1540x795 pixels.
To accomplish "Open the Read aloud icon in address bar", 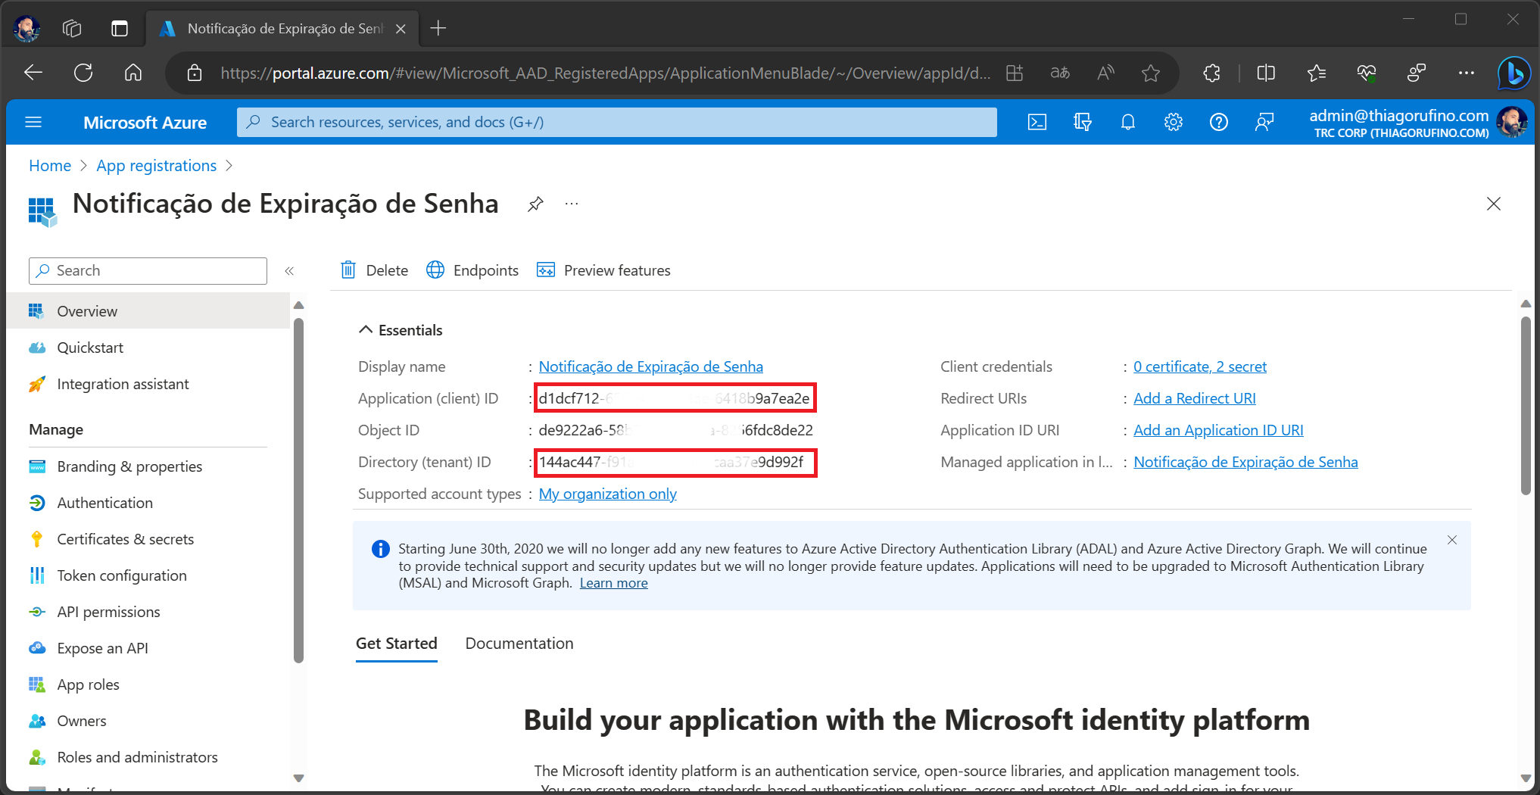I will point(1105,73).
